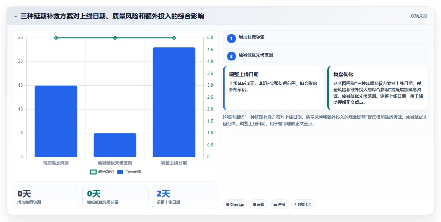Viewport: 441px width, 222px height.
Task: Click the 0天 缩减低优先级范围 stat card
Action: pos(115,197)
